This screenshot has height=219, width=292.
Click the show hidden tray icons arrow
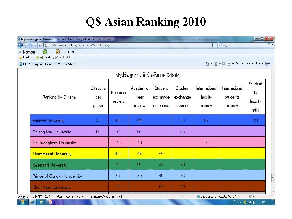(x=240, y=202)
